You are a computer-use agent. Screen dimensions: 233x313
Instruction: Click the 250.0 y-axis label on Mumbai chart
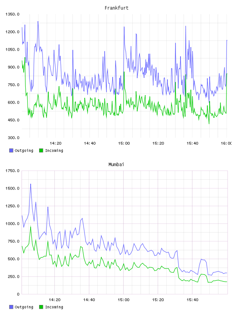coord(13,277)
